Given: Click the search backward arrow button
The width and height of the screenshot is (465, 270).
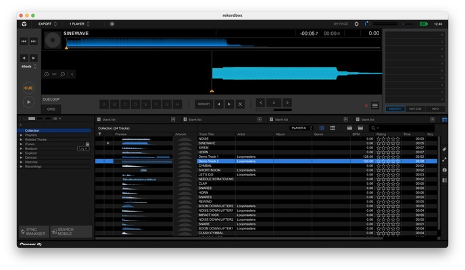Looking at the screenshot, I should [24, 58].
